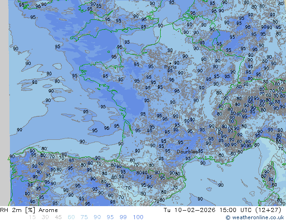Image resolution: width=286 pixels, height=221 pixels.
Task: Click the legend value 15
Action: [x=32, y=217]
